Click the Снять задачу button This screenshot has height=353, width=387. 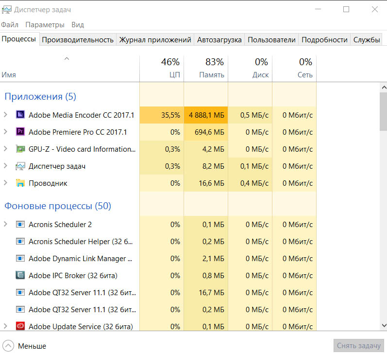point(359,345)
